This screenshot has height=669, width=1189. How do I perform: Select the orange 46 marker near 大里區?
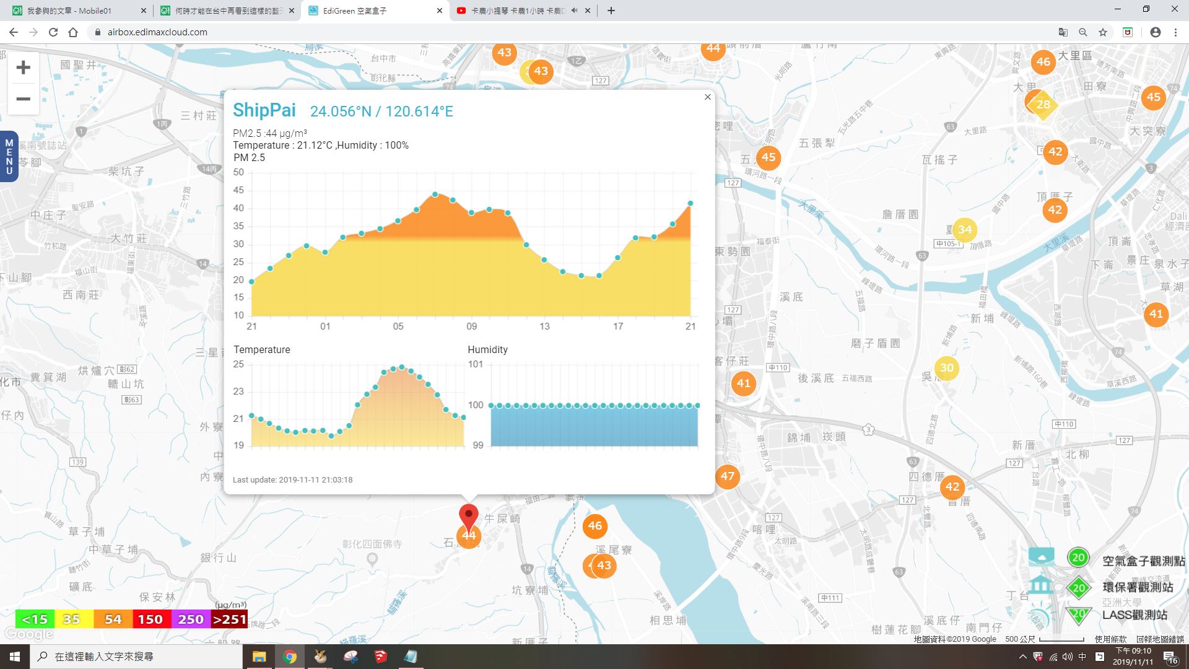point(1043,62)
